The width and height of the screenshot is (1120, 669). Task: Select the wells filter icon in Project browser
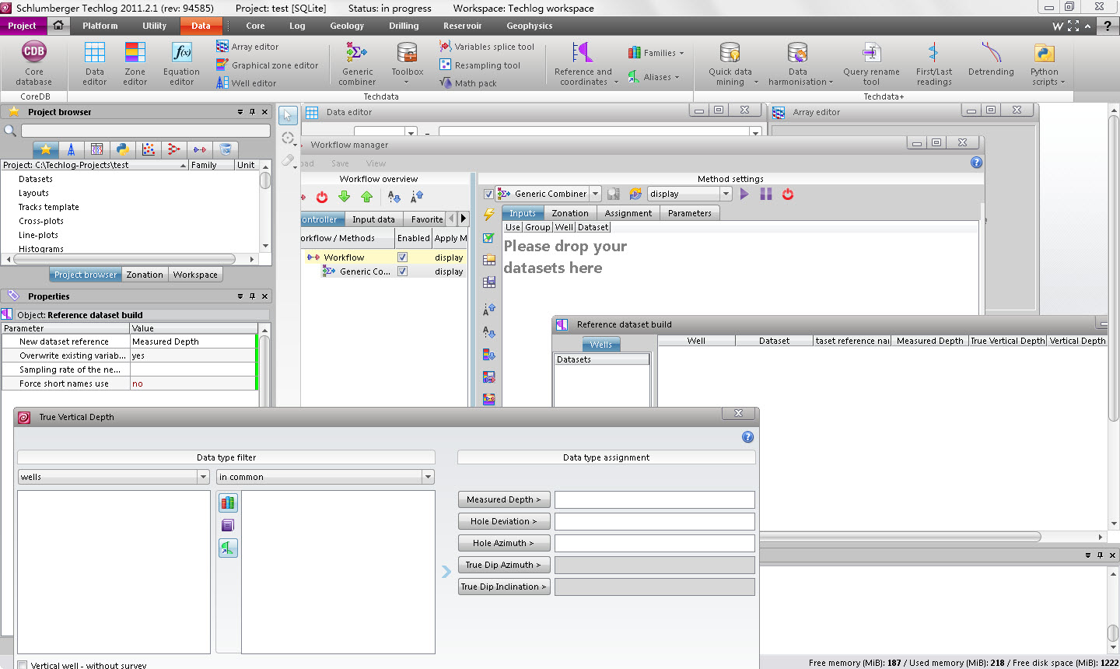click(71, 149)
